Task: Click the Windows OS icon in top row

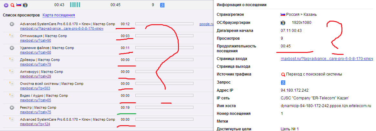Action: (x=25, y=5)
